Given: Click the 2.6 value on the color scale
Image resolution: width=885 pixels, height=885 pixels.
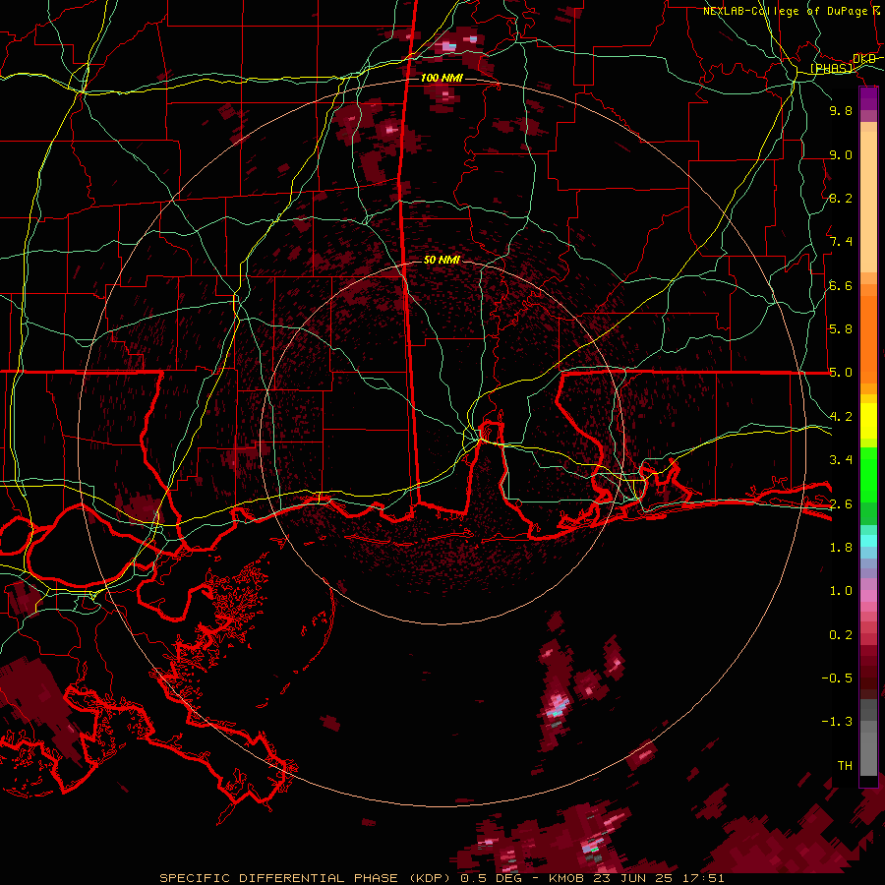Looking at the screenshot, I should [841, 503].
